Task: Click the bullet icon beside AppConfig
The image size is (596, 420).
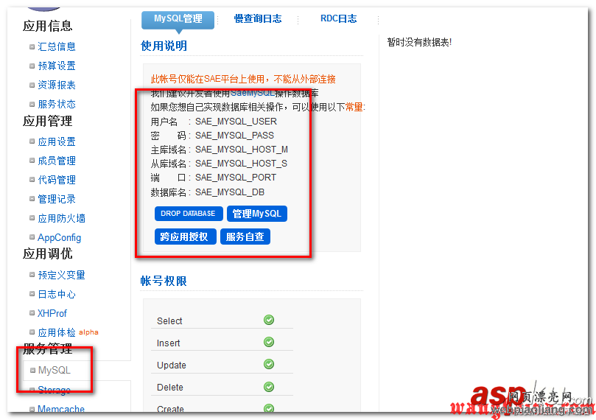Action: (32, 237)
